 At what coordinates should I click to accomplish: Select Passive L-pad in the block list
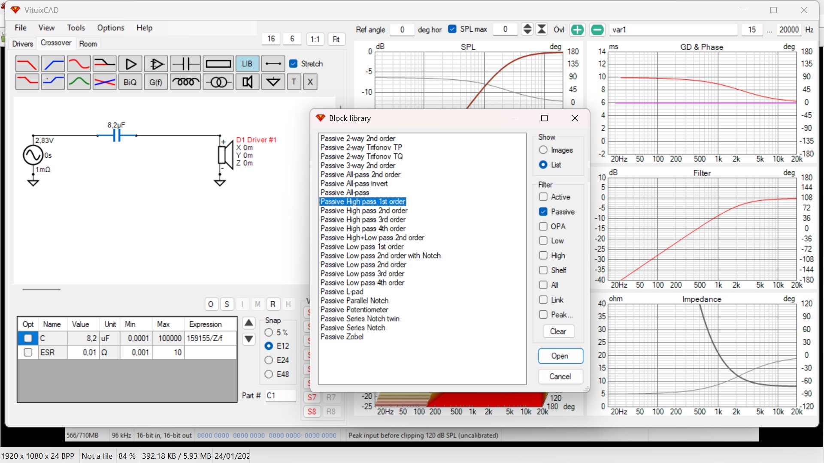coord(342,292)
